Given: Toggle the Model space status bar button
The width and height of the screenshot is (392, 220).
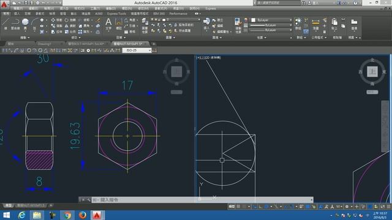Looking at the screenshot, I should pos(232,207).
